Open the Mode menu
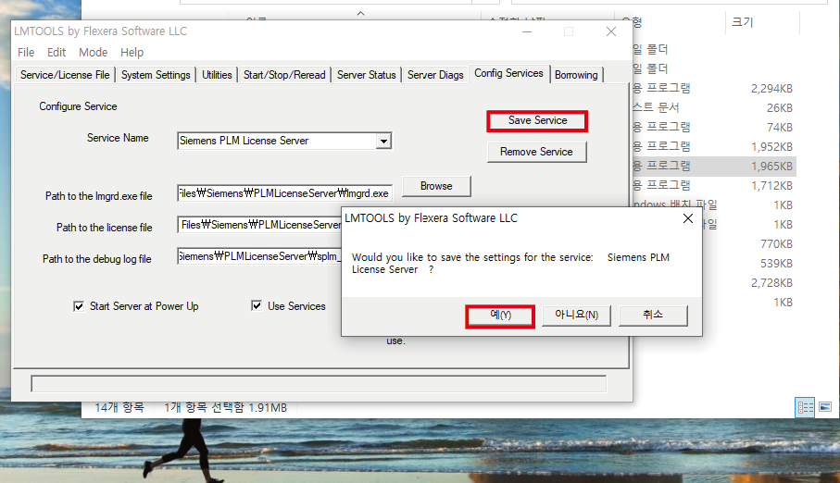The image size is (840, 483). (x=94, y=53)
